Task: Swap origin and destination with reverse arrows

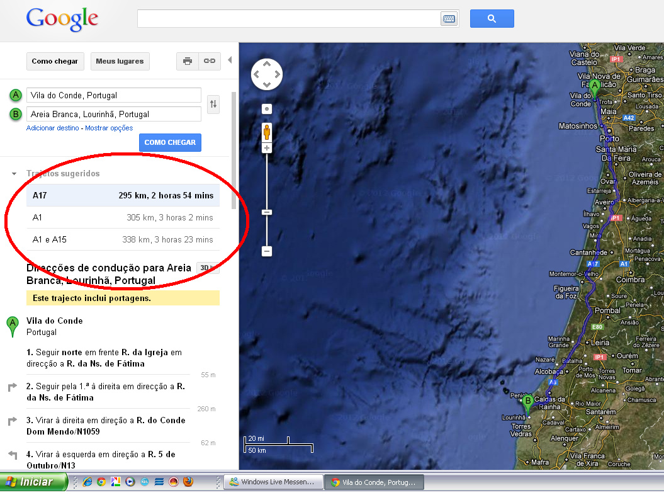Action: coord(213,105)
